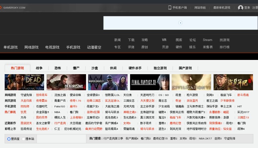Go to 发售表 navigation link

(207, 47)
